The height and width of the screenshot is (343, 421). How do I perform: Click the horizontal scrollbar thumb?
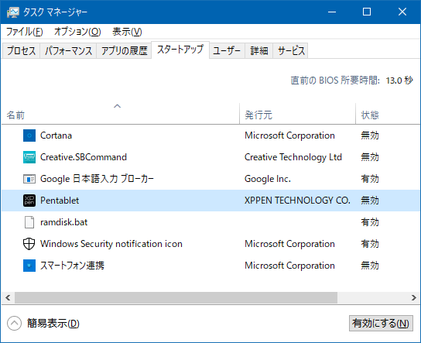pos(176,297)
